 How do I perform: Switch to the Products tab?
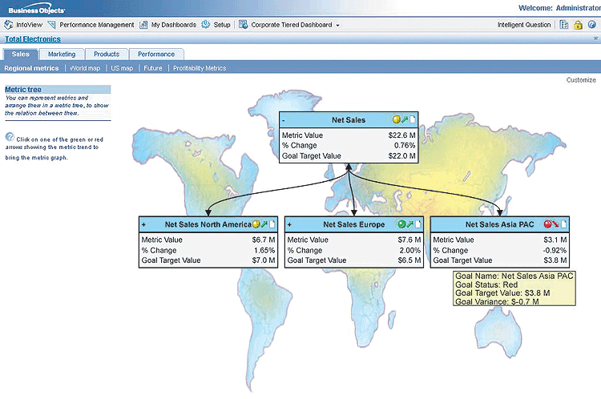(x=107, y=54)
